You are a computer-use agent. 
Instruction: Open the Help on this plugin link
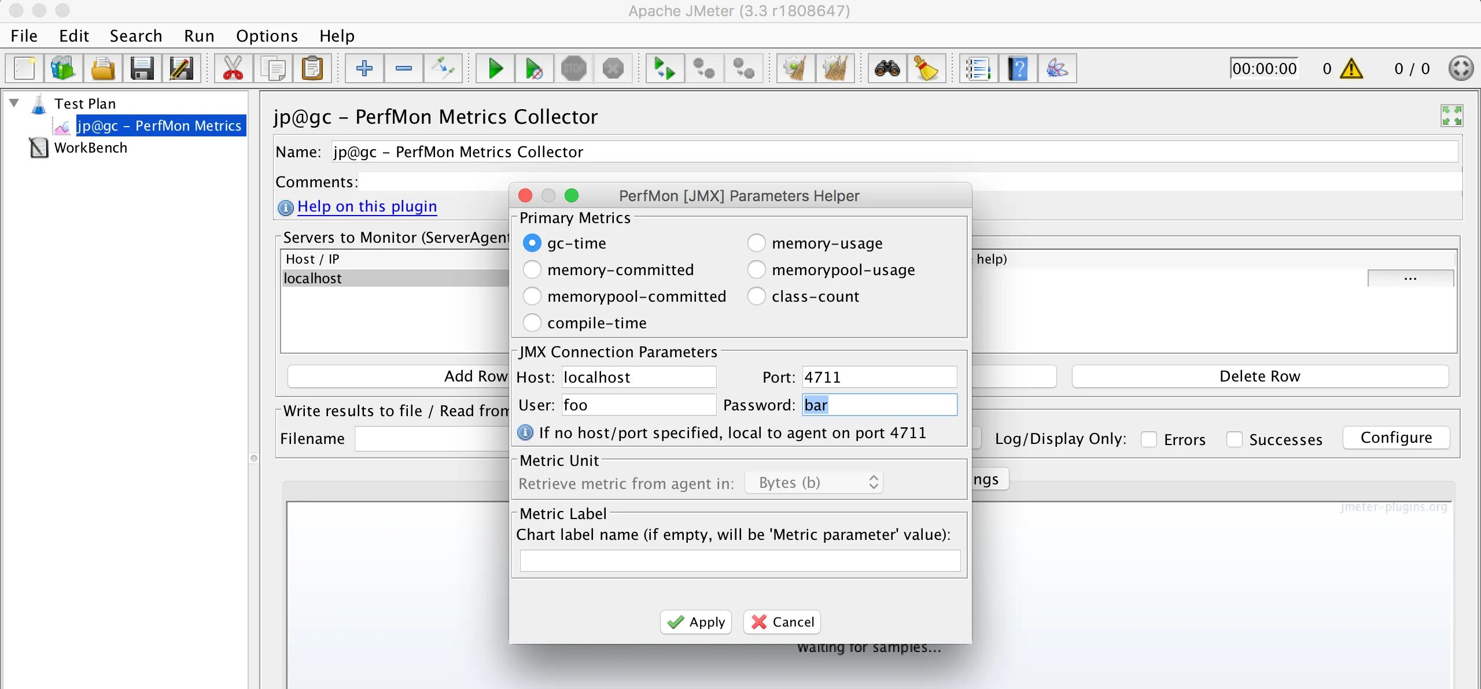click(367, 206)
